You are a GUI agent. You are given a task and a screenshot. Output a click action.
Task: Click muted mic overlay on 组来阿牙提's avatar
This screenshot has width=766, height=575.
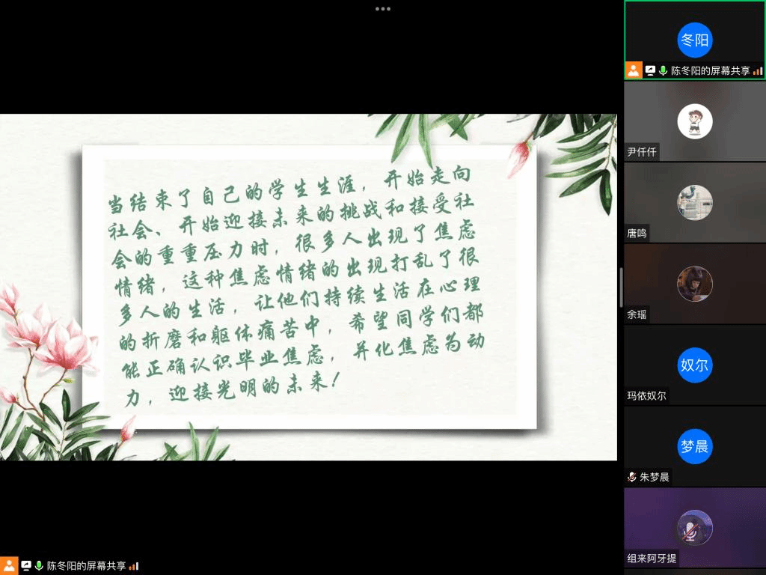pyautogui.click(x=695, y=528)
